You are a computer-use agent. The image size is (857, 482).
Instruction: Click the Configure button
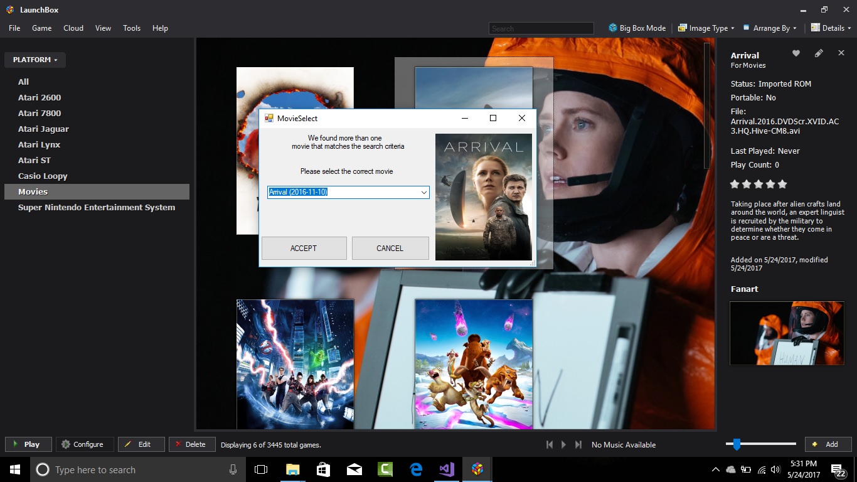(85, 444)
